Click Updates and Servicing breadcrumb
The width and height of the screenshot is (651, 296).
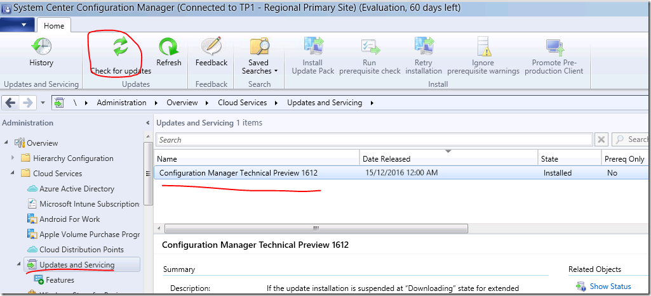[x=325, y=103]
